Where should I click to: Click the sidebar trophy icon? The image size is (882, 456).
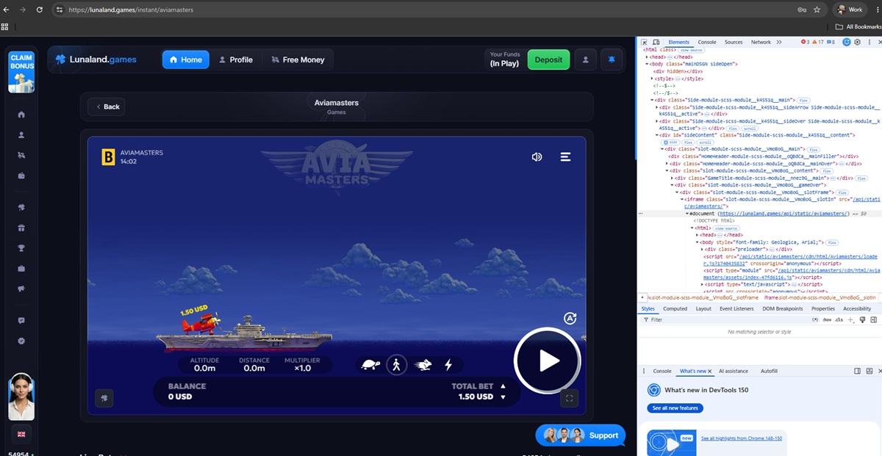(x=21, y=248)
